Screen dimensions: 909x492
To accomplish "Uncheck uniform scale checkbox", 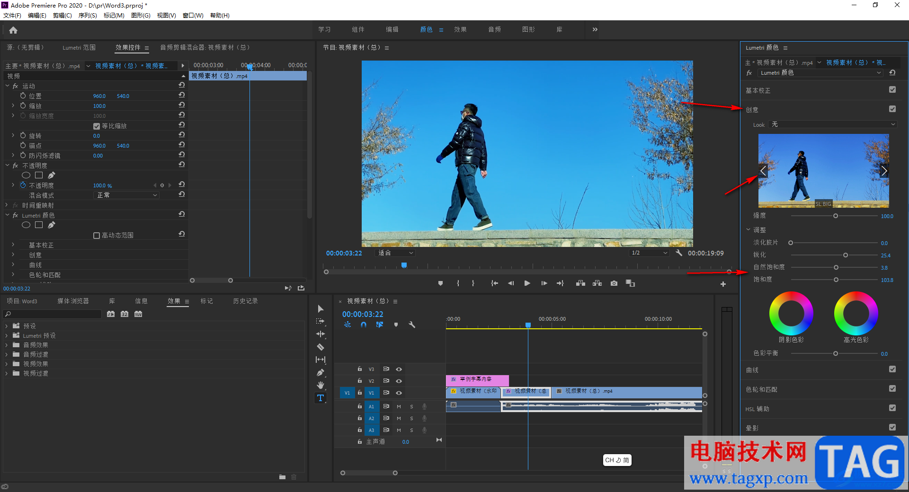I will click(x=97, y=126).
